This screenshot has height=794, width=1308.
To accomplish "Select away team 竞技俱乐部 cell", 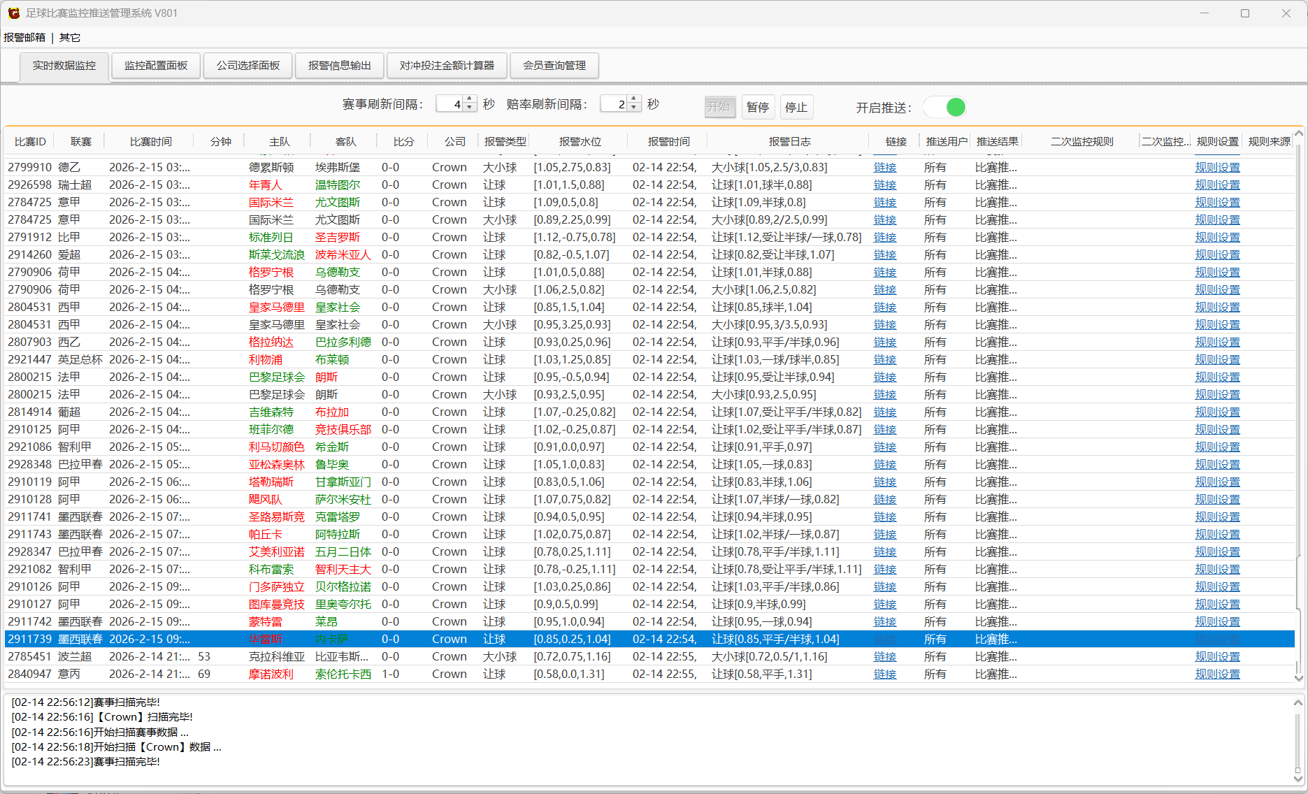I will [x=343, y=430].
